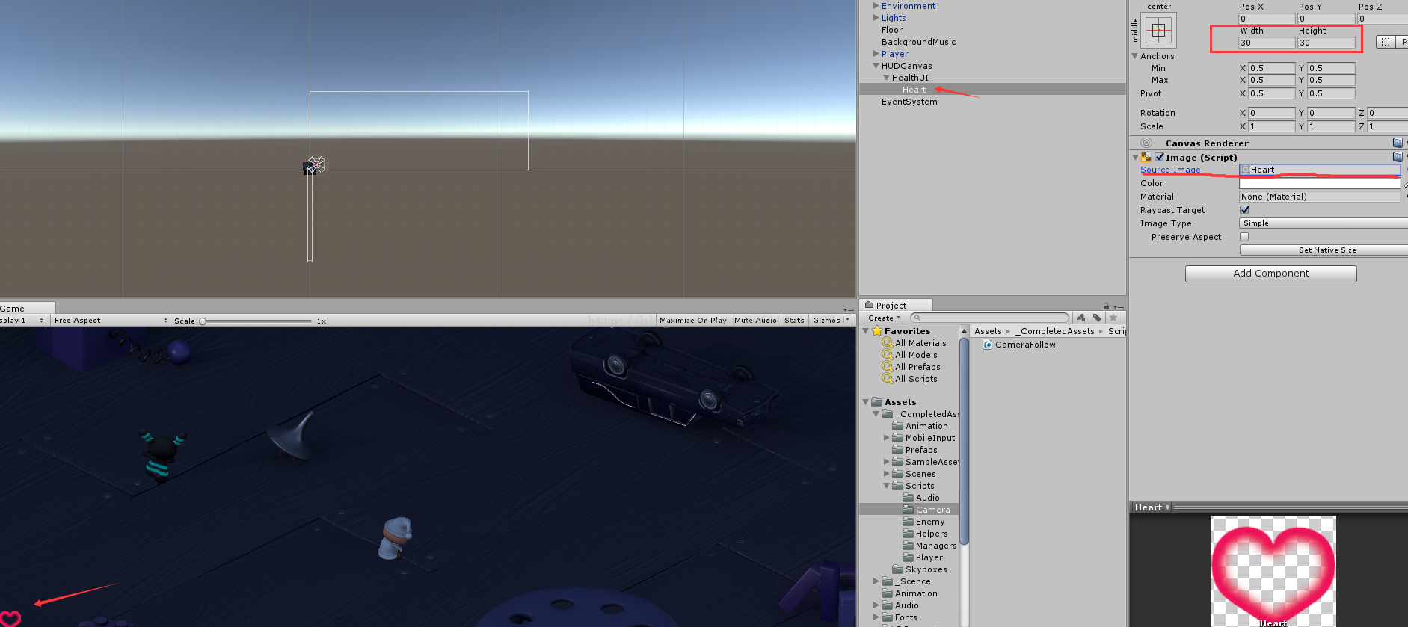Click the Project search field
This screenshot has width=1408, height=627.
[x=989, y=318]
